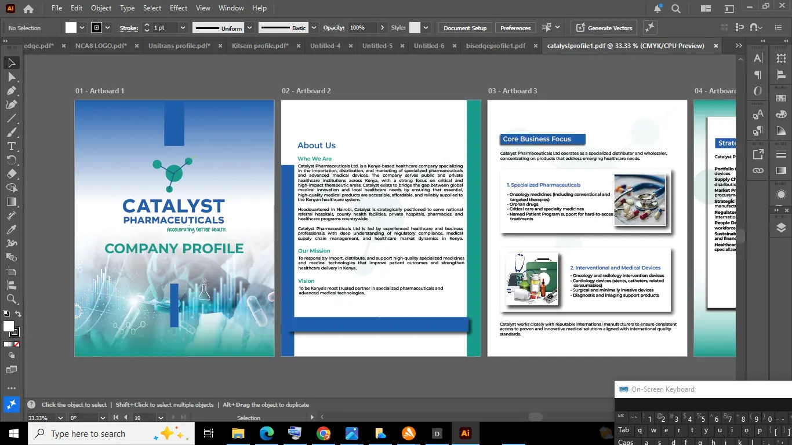
Task: Open the Swatches panel icon
Action: [781, 97]
